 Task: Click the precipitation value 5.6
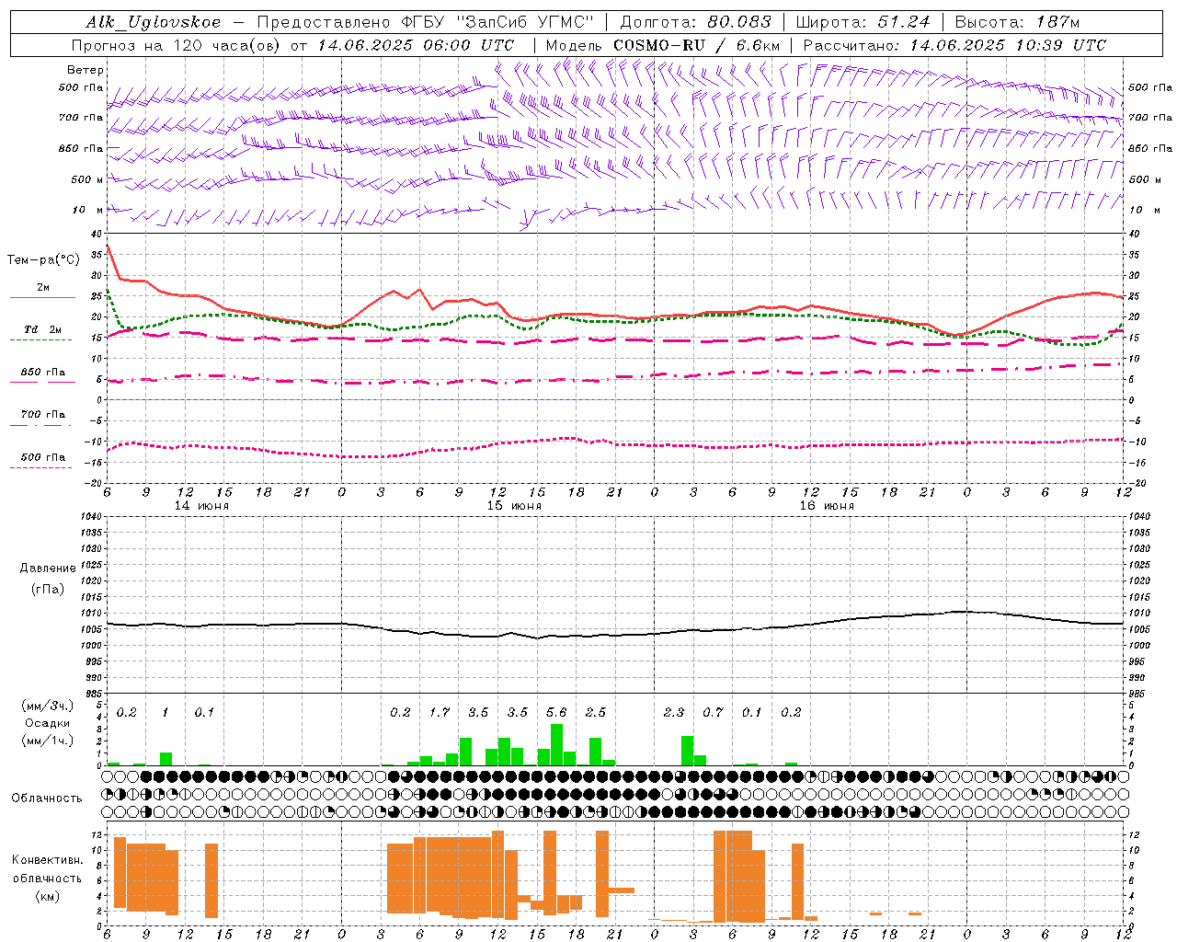(x=556, y=712)
